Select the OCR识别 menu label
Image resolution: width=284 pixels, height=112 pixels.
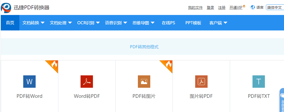pos(86,23)
